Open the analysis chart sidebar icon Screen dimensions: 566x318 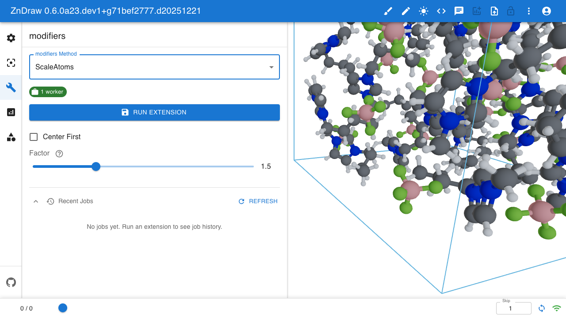[11, 112]
